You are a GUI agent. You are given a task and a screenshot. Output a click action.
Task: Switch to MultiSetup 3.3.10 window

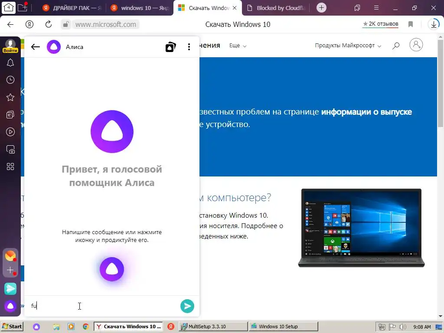(213, 326)
